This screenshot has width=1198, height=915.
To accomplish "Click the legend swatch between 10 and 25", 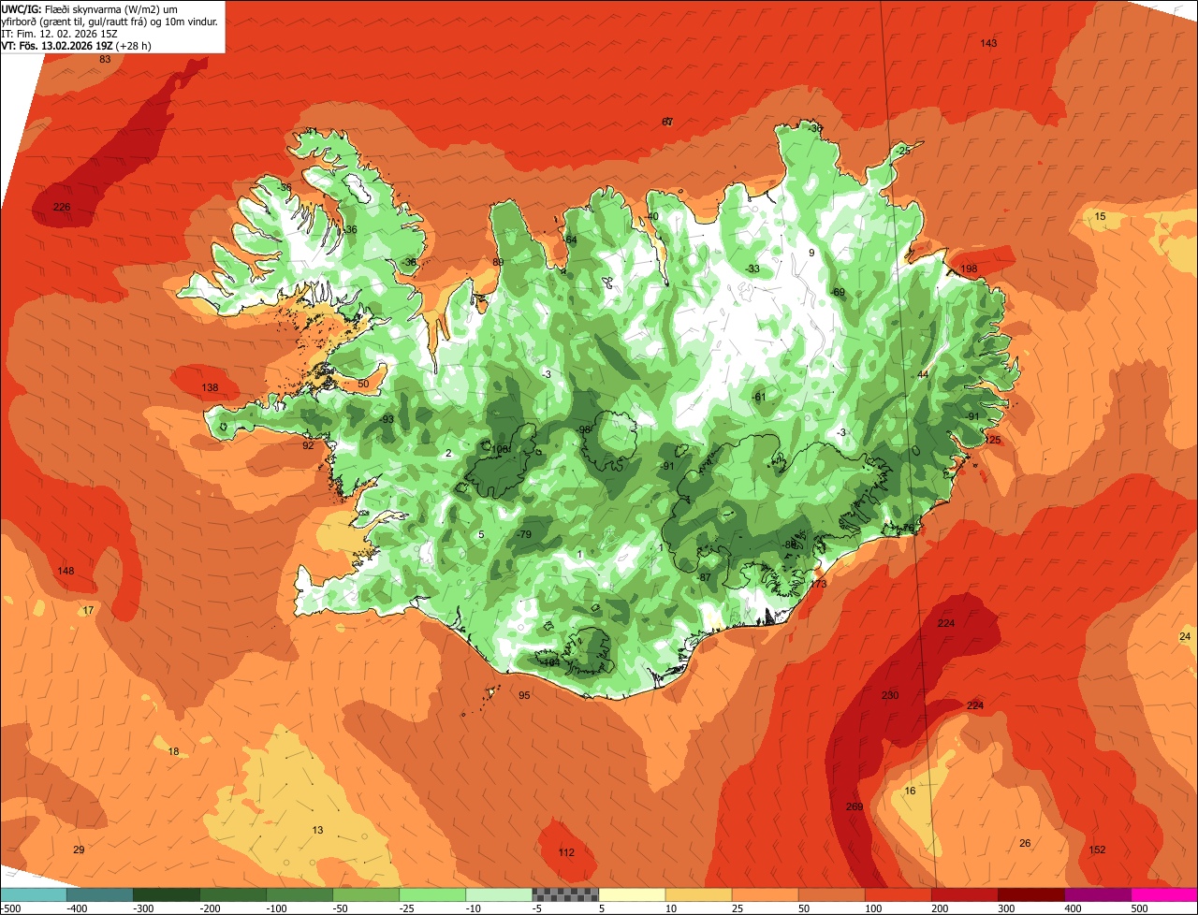I will click(x=698, y=895).
